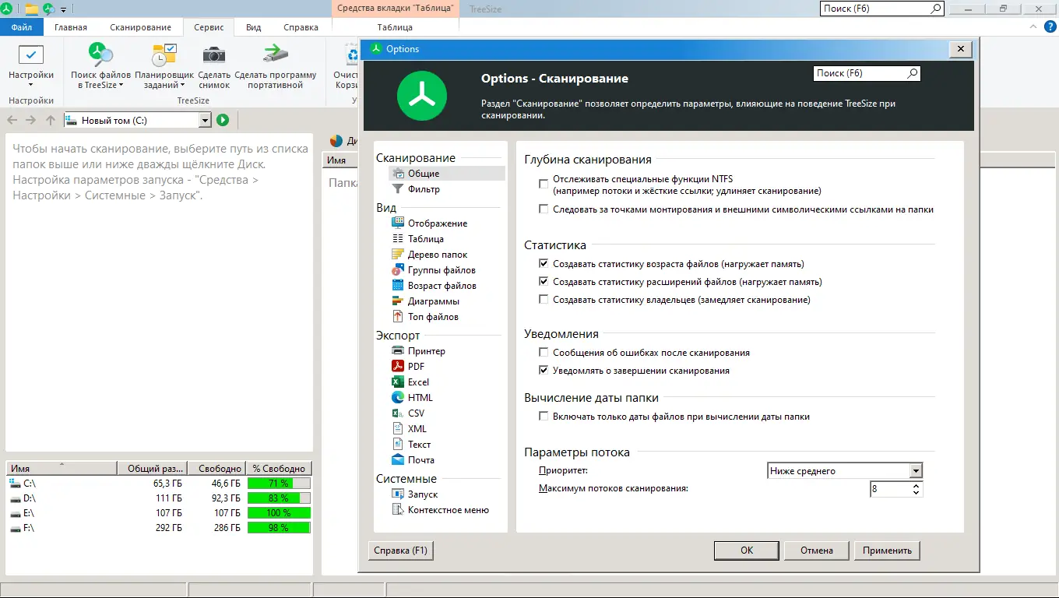Open Excel export settings
This screenshot has height=598, width=1059.
click(x=419, y=382)
